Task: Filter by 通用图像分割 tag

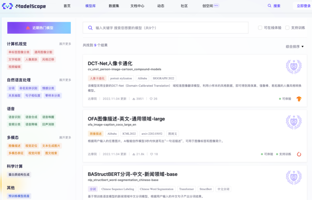Action: (x=43, y=52)
